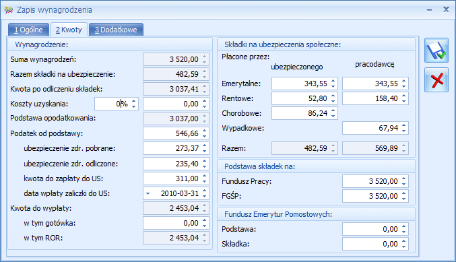Image resolution: width=456 pixels, height=262 pixels.
Task: Increase Koszty uzyskania percent with spinner
Action: pos(134,101)
